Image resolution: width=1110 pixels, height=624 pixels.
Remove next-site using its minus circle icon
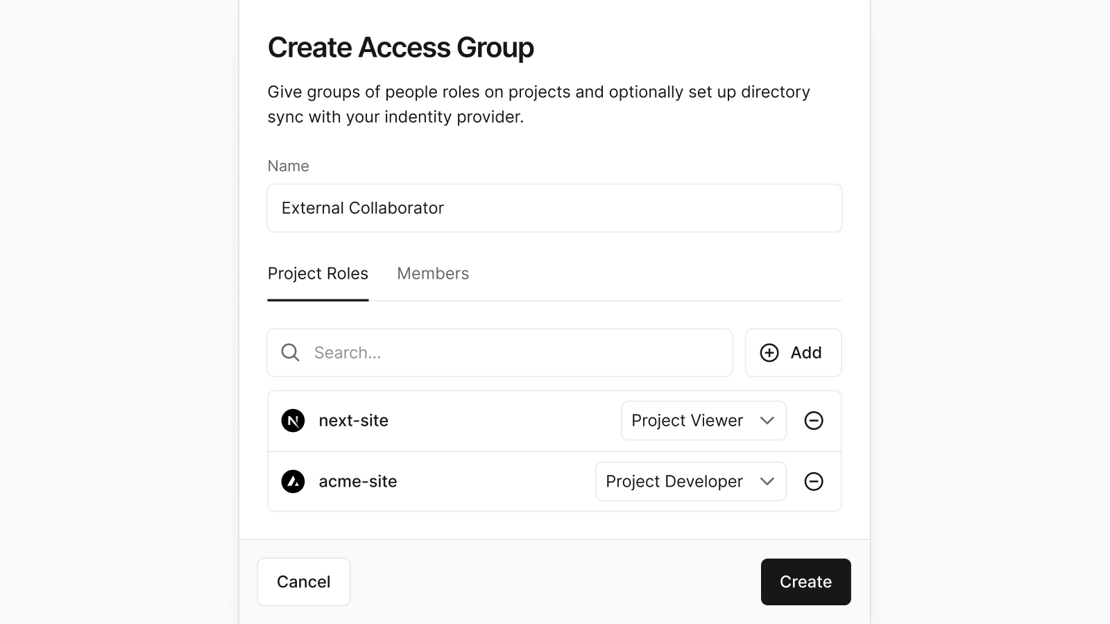[x=814, y=420]
